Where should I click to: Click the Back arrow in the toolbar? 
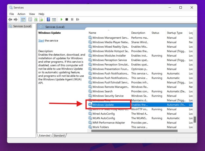10,19
